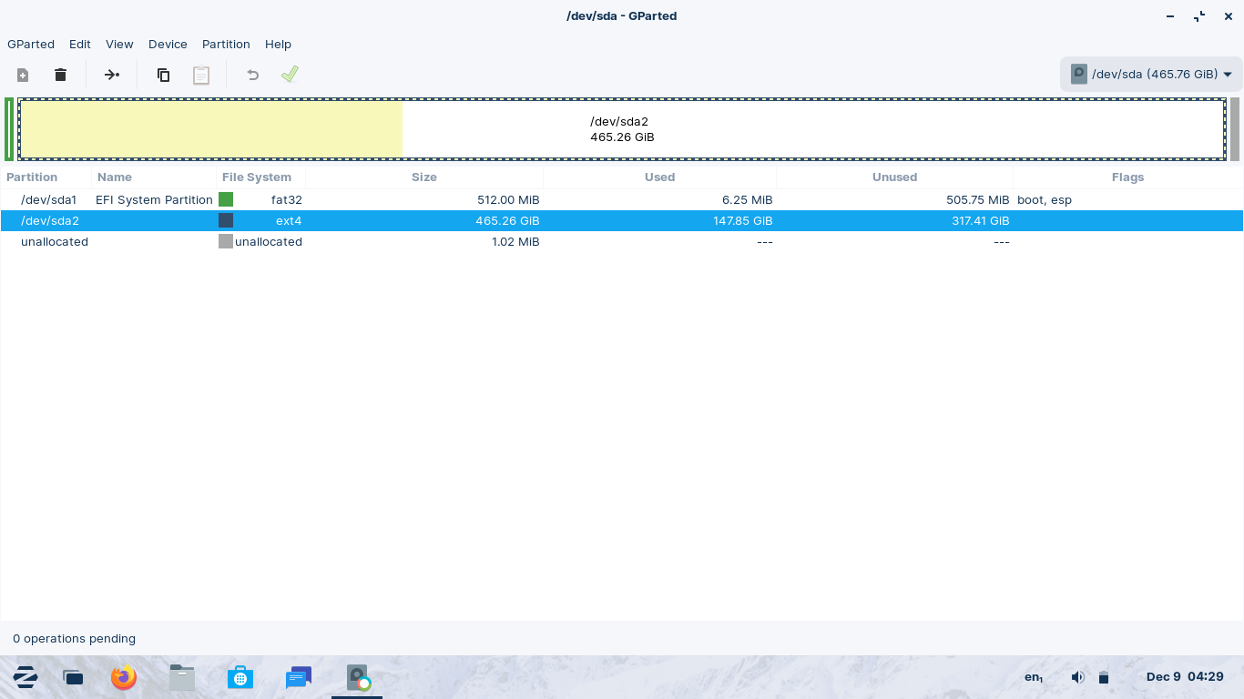
Task: Click the New partition toolbar icon
Action: pos(23,75)
